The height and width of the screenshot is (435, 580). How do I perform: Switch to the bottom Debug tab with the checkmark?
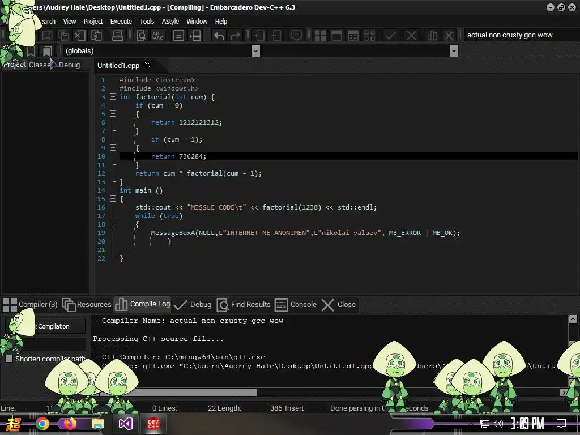click(193, 304)
